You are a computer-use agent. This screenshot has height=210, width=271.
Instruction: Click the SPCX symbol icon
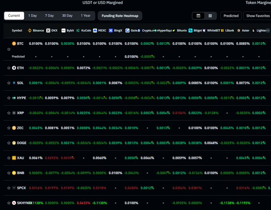(14, 188)
